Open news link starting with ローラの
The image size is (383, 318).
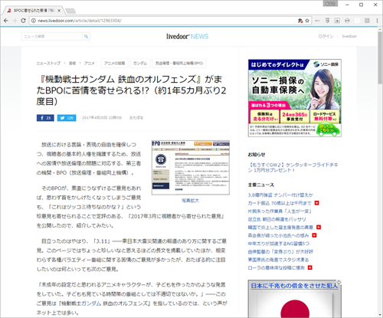pyautogui.click(x=277, y=268)
